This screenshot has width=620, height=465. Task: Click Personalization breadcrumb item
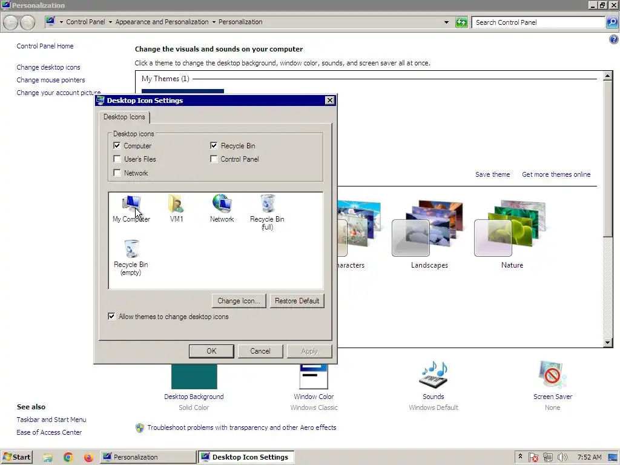point(240,22)
